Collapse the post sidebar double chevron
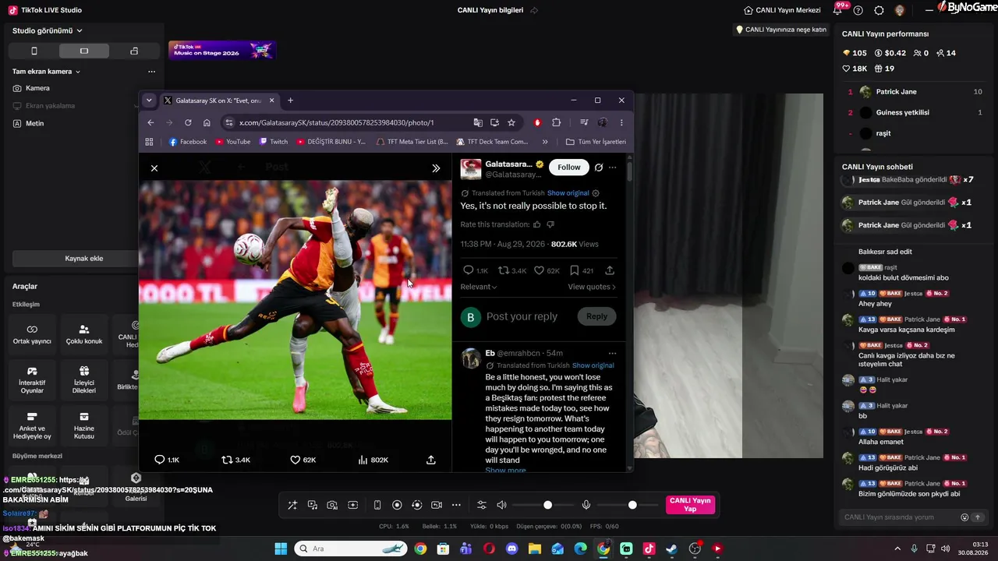 click(436, 168)
